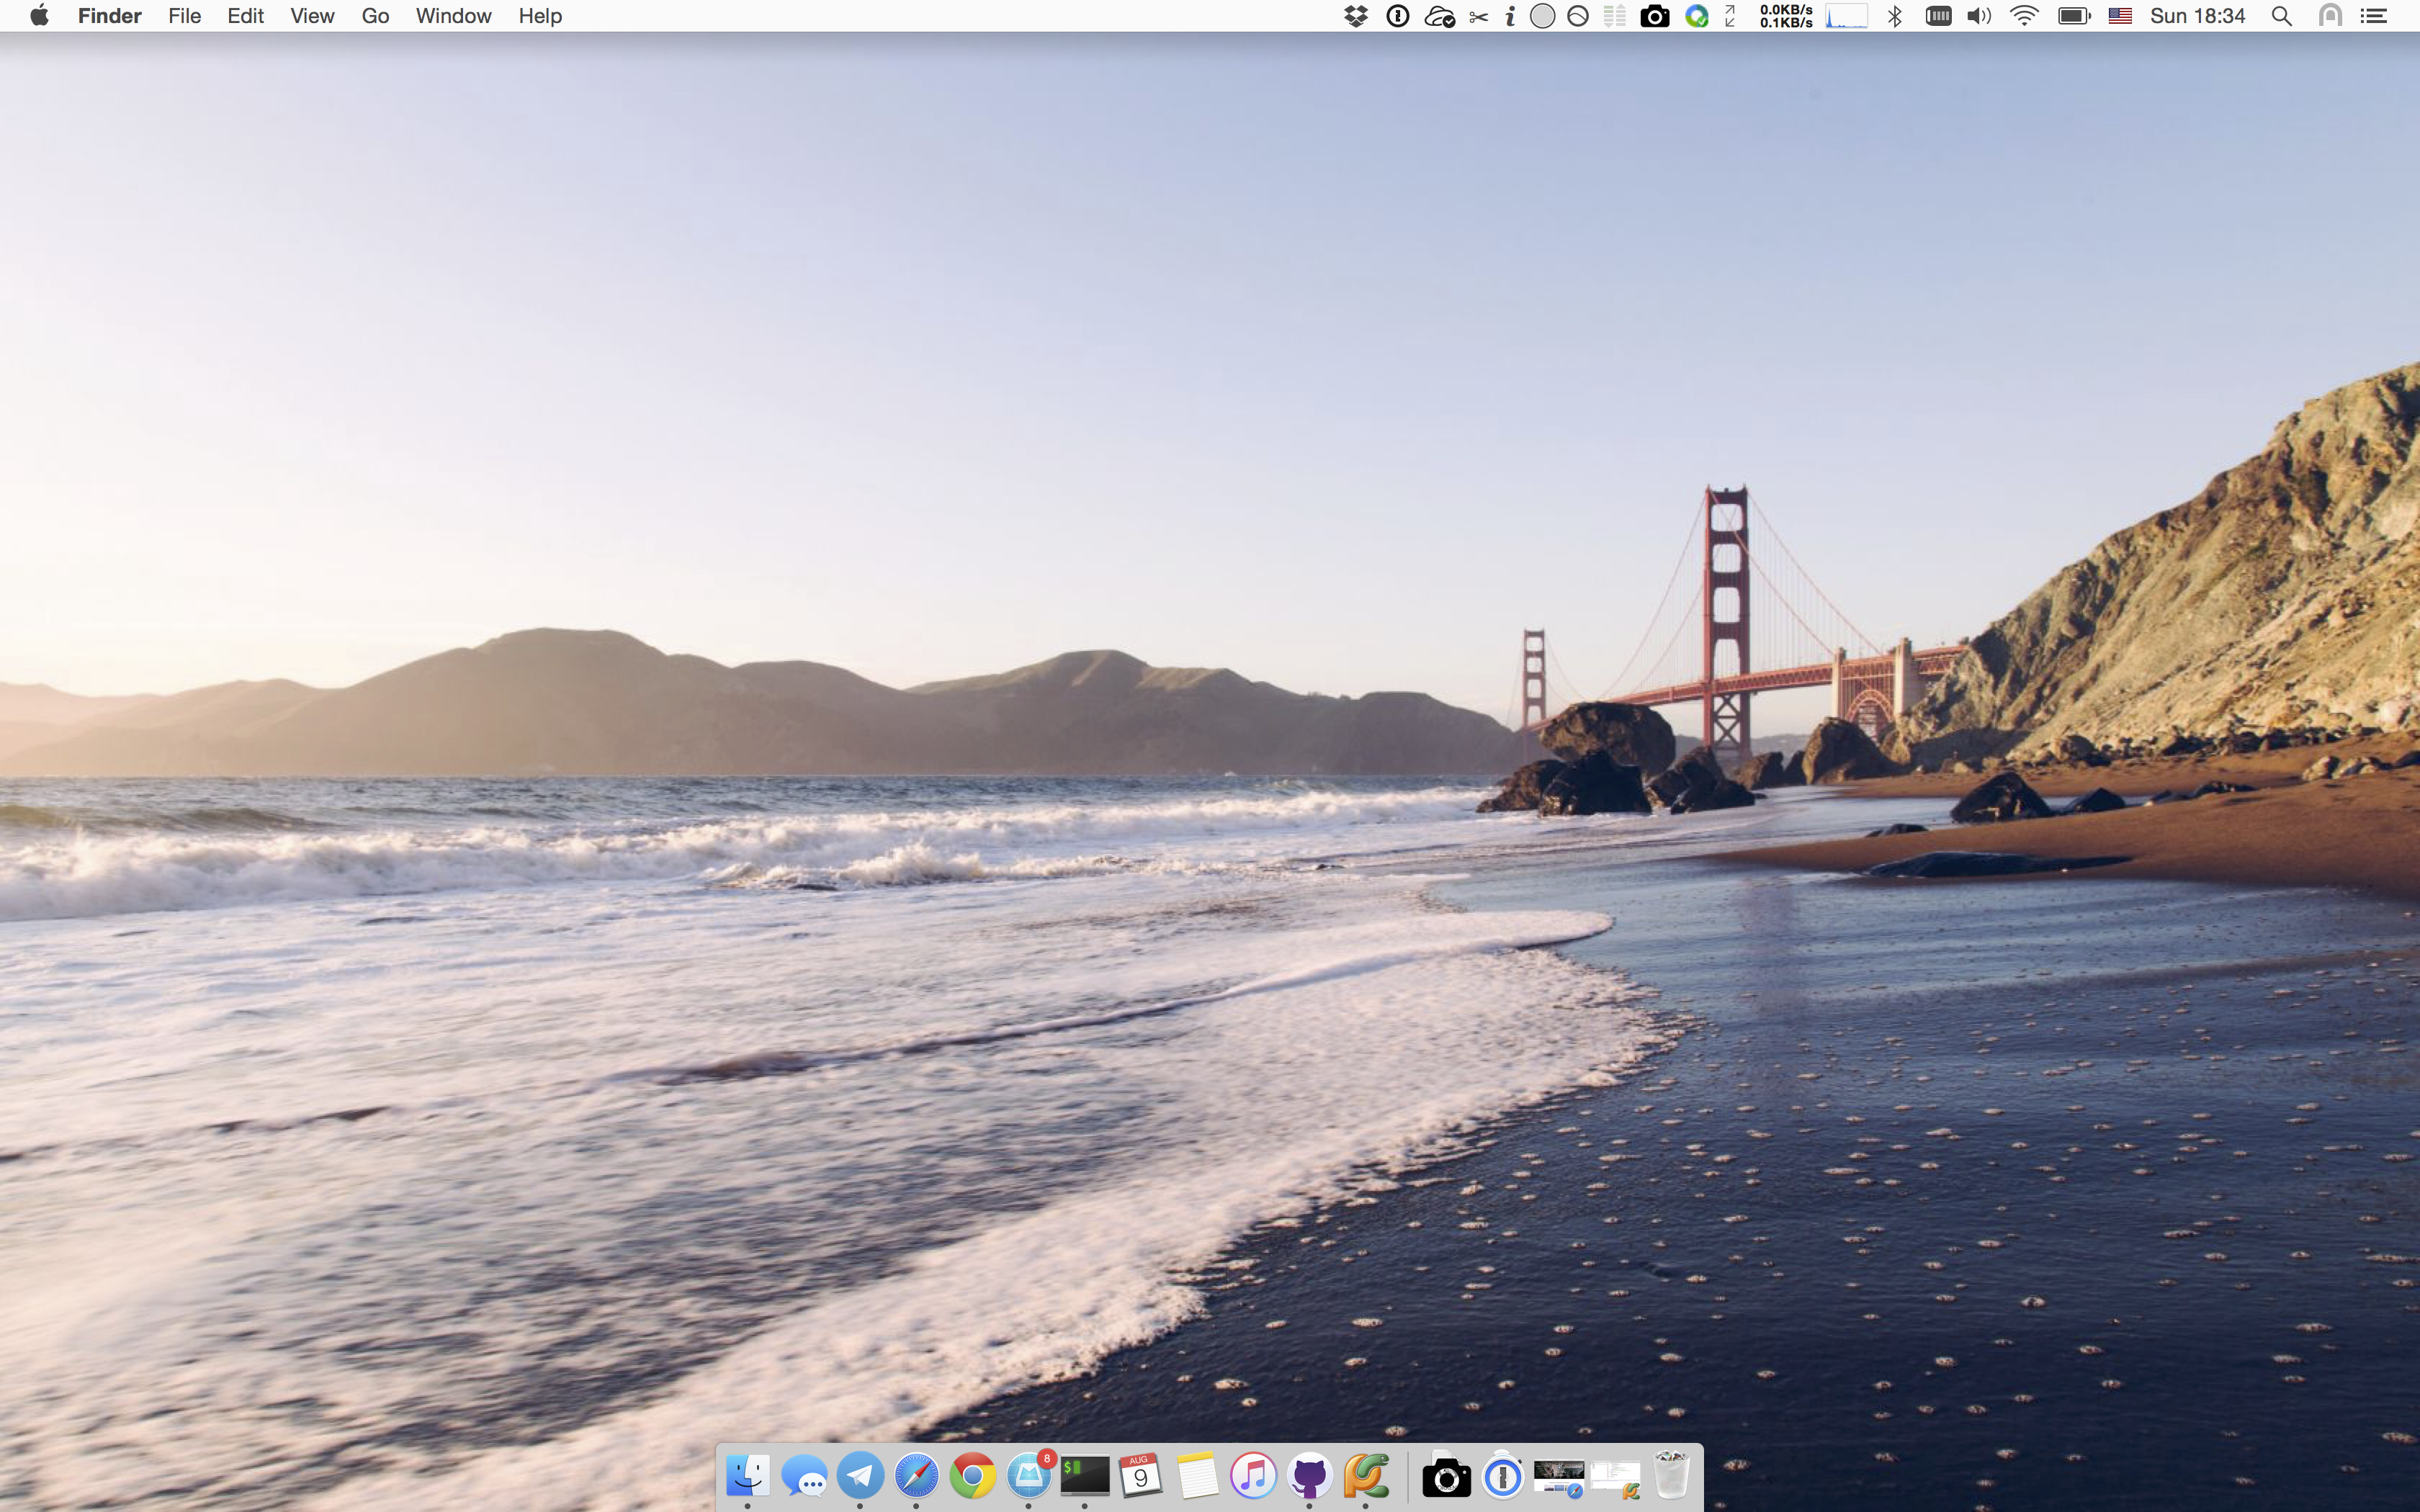Open the Notification Center list icon
Viewport: 2420px width, 1512px height.
2374,16
